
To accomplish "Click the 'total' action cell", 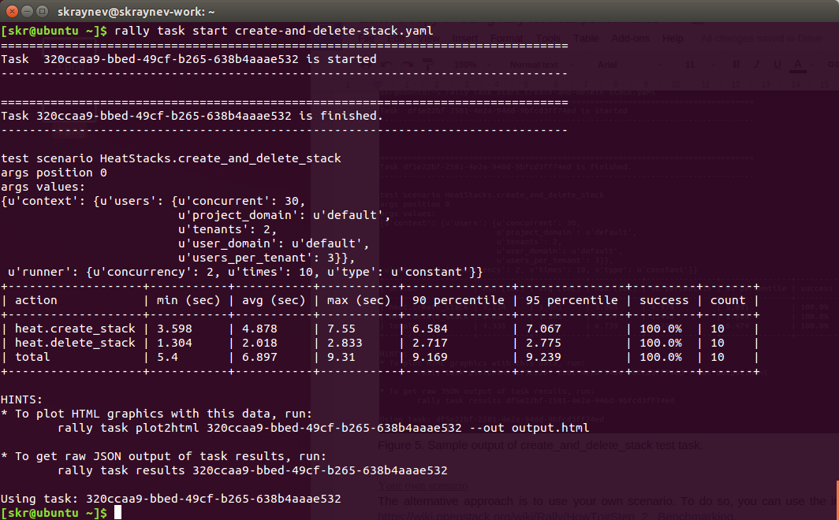I will pyautogui.click(x=32, y=357).
